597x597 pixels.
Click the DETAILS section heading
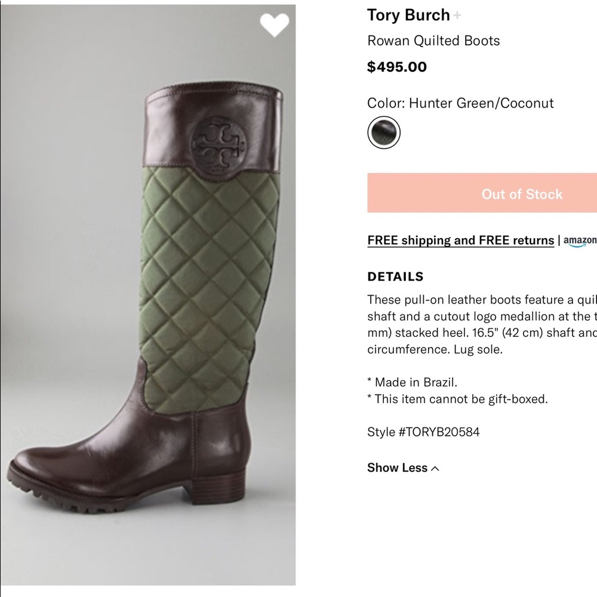click(x=395, y=276)
